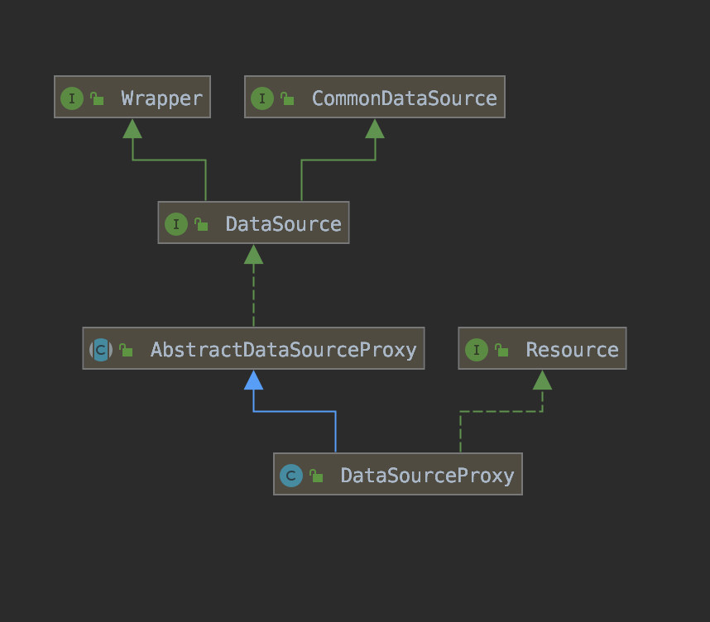Click the class icon on DataSourceProxy node
The image size is (710, 622).
(x=291, y=476)
